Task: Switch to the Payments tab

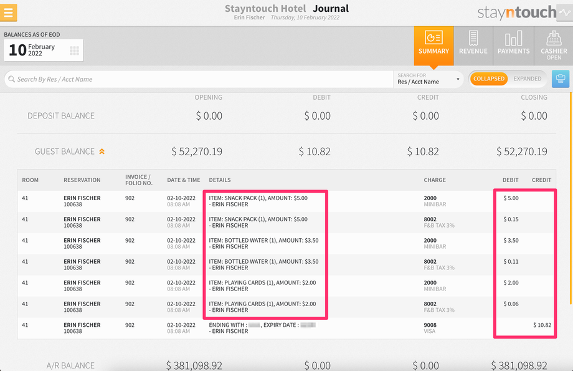Action: (x=513, y=46)
